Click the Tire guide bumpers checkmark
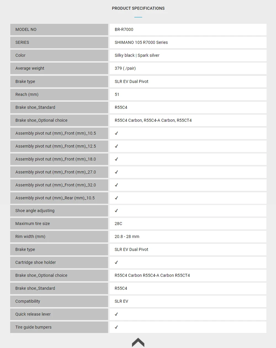This screenshot has width=276, height=348. 116,327
